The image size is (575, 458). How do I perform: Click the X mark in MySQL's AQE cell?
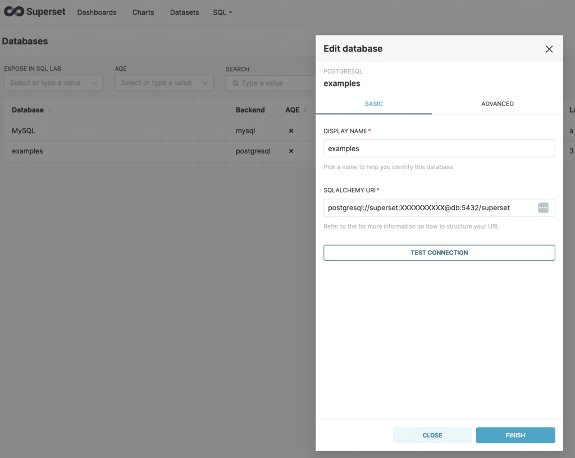coord(290,130)
